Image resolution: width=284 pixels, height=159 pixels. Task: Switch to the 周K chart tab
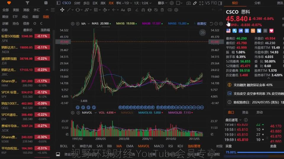tap(103, 3)
